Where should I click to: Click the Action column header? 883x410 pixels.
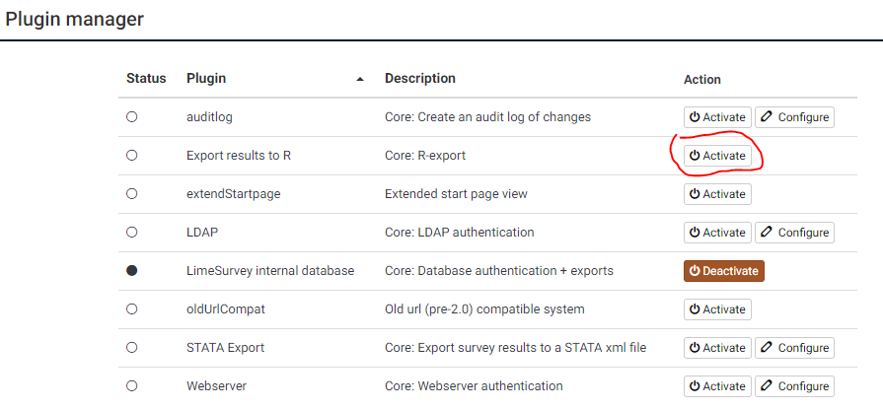[702, 79]
